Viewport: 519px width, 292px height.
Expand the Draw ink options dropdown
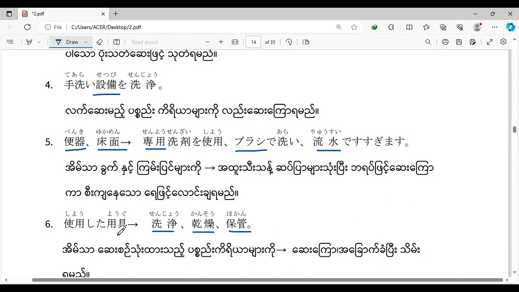tap(86, 42)
